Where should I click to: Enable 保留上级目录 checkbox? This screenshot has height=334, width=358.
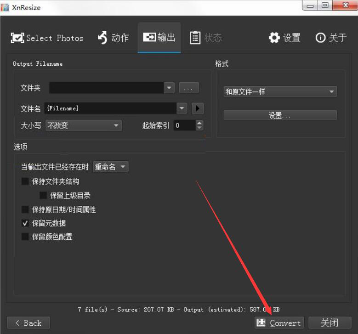43,195
